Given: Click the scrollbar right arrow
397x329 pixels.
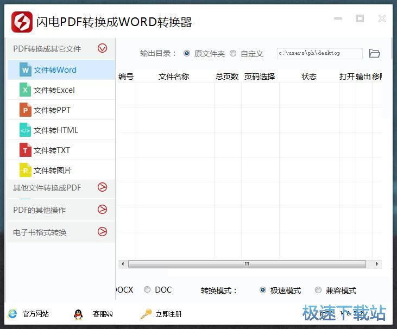Looking at the screenshot, I should pos(377,264).
